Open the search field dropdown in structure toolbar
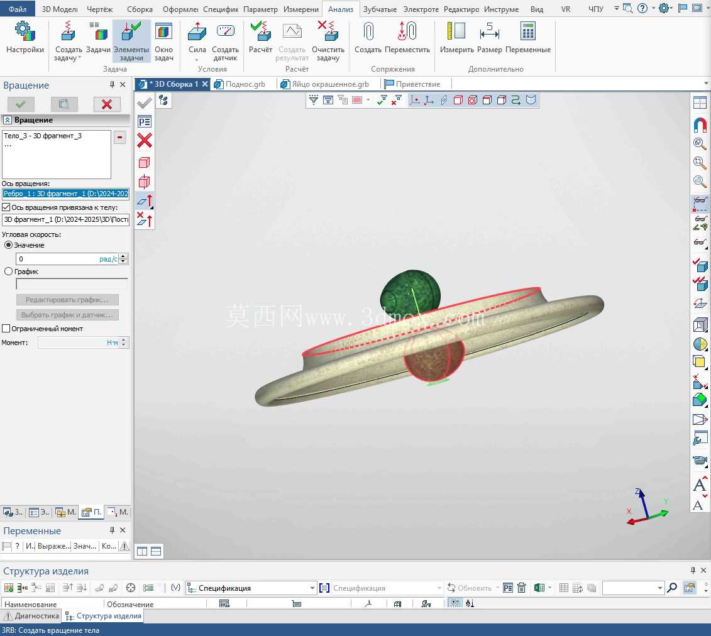This screenshot has width=711, height=636. point(659,588)
